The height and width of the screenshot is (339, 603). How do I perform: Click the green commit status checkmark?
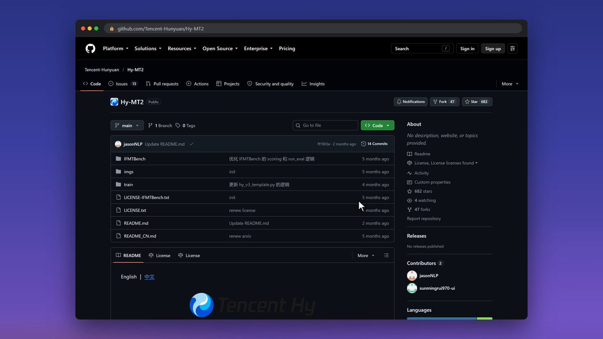click(191, 144)
